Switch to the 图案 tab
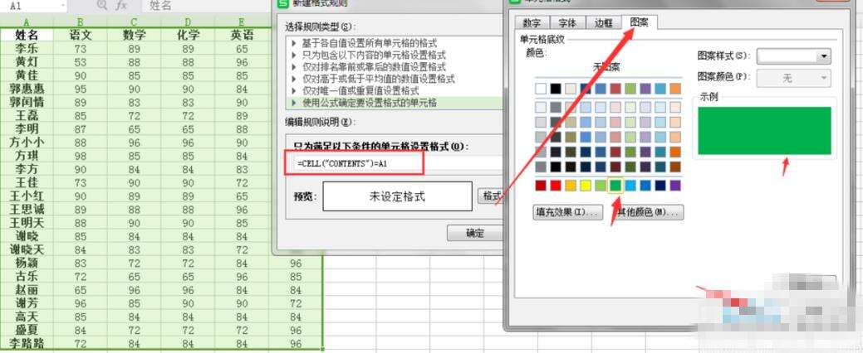The image size is (863, 353). point(639,22)
